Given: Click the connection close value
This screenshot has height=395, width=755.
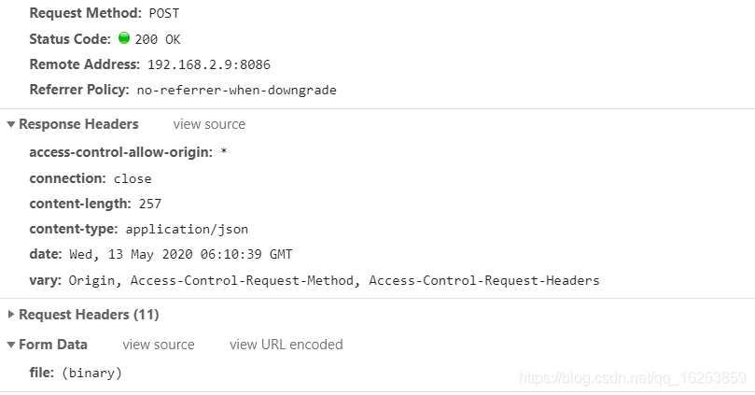Looking at the screenshot, I should tap(133, 178).
